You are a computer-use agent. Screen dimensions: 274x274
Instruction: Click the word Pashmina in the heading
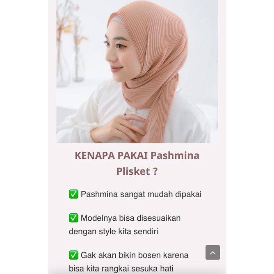click(175, 155)
